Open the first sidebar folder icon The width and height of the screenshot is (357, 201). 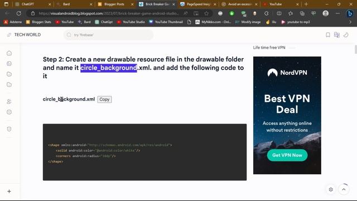[9, 74]
